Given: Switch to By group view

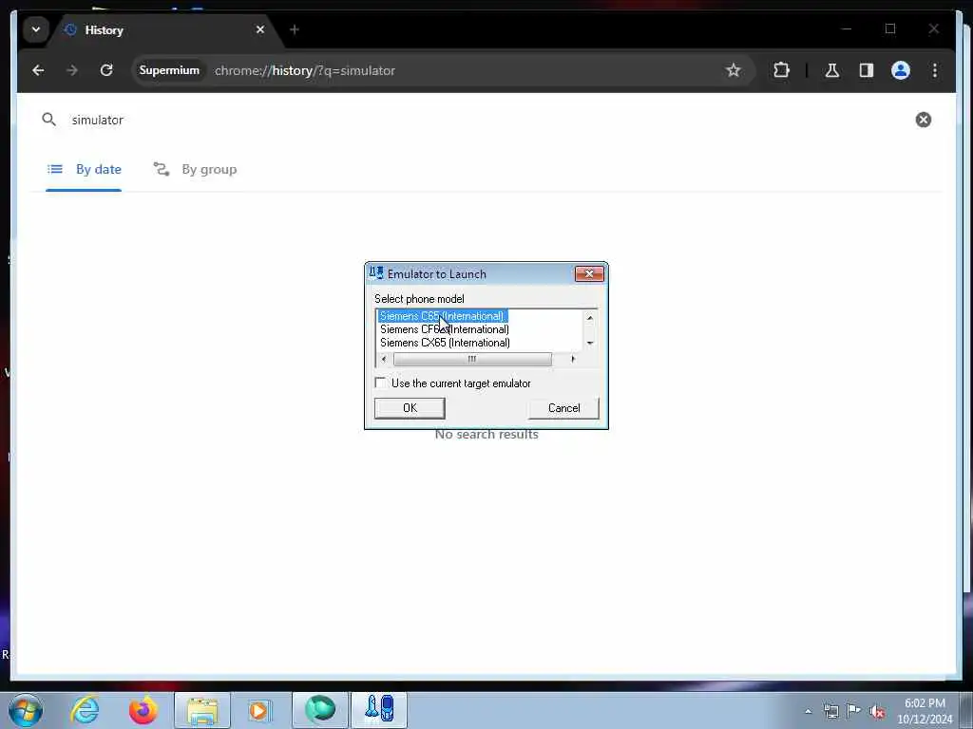Looking at the screenshot, I should tap(195, 169).
